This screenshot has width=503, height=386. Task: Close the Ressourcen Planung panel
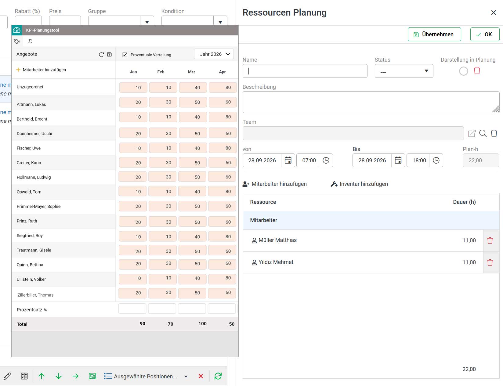[494, 13]
